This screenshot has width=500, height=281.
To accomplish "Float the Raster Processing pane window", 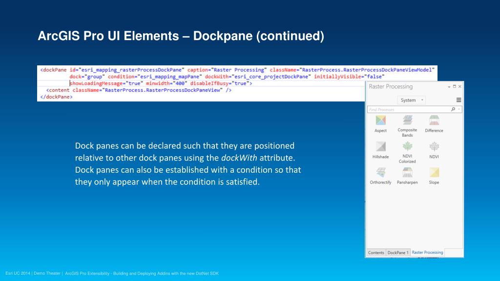I will point(455,86).
